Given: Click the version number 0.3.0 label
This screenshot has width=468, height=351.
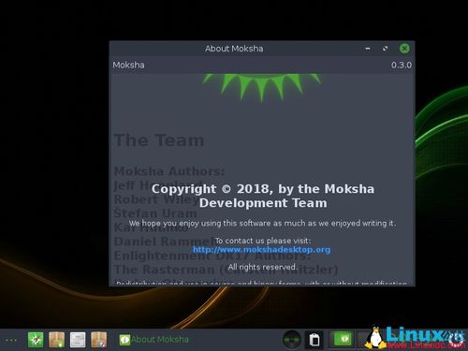Looking at the screenshot, I should (x=402, y=65).
